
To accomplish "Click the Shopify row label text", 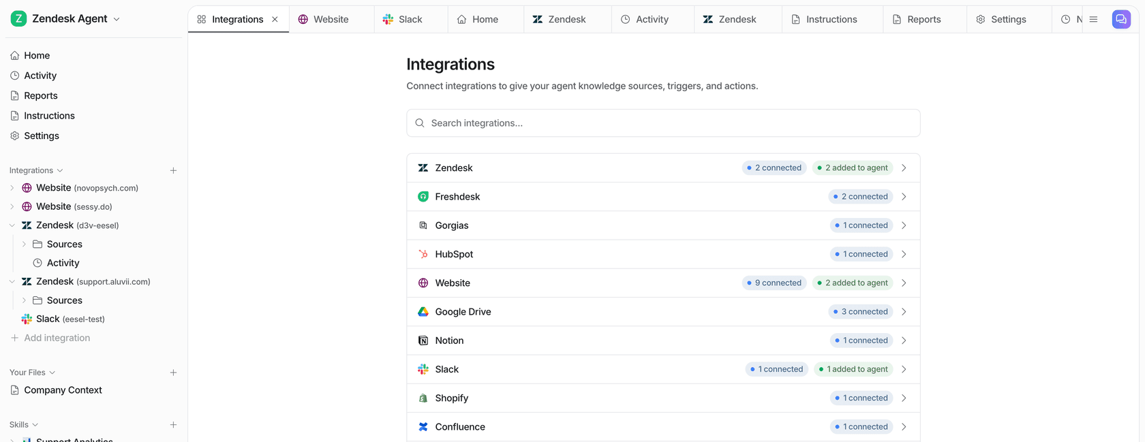I will [452, 398].
